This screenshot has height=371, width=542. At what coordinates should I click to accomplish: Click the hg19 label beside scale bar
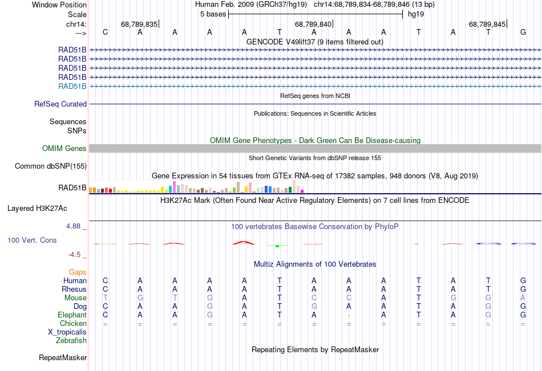pos(416,14)
